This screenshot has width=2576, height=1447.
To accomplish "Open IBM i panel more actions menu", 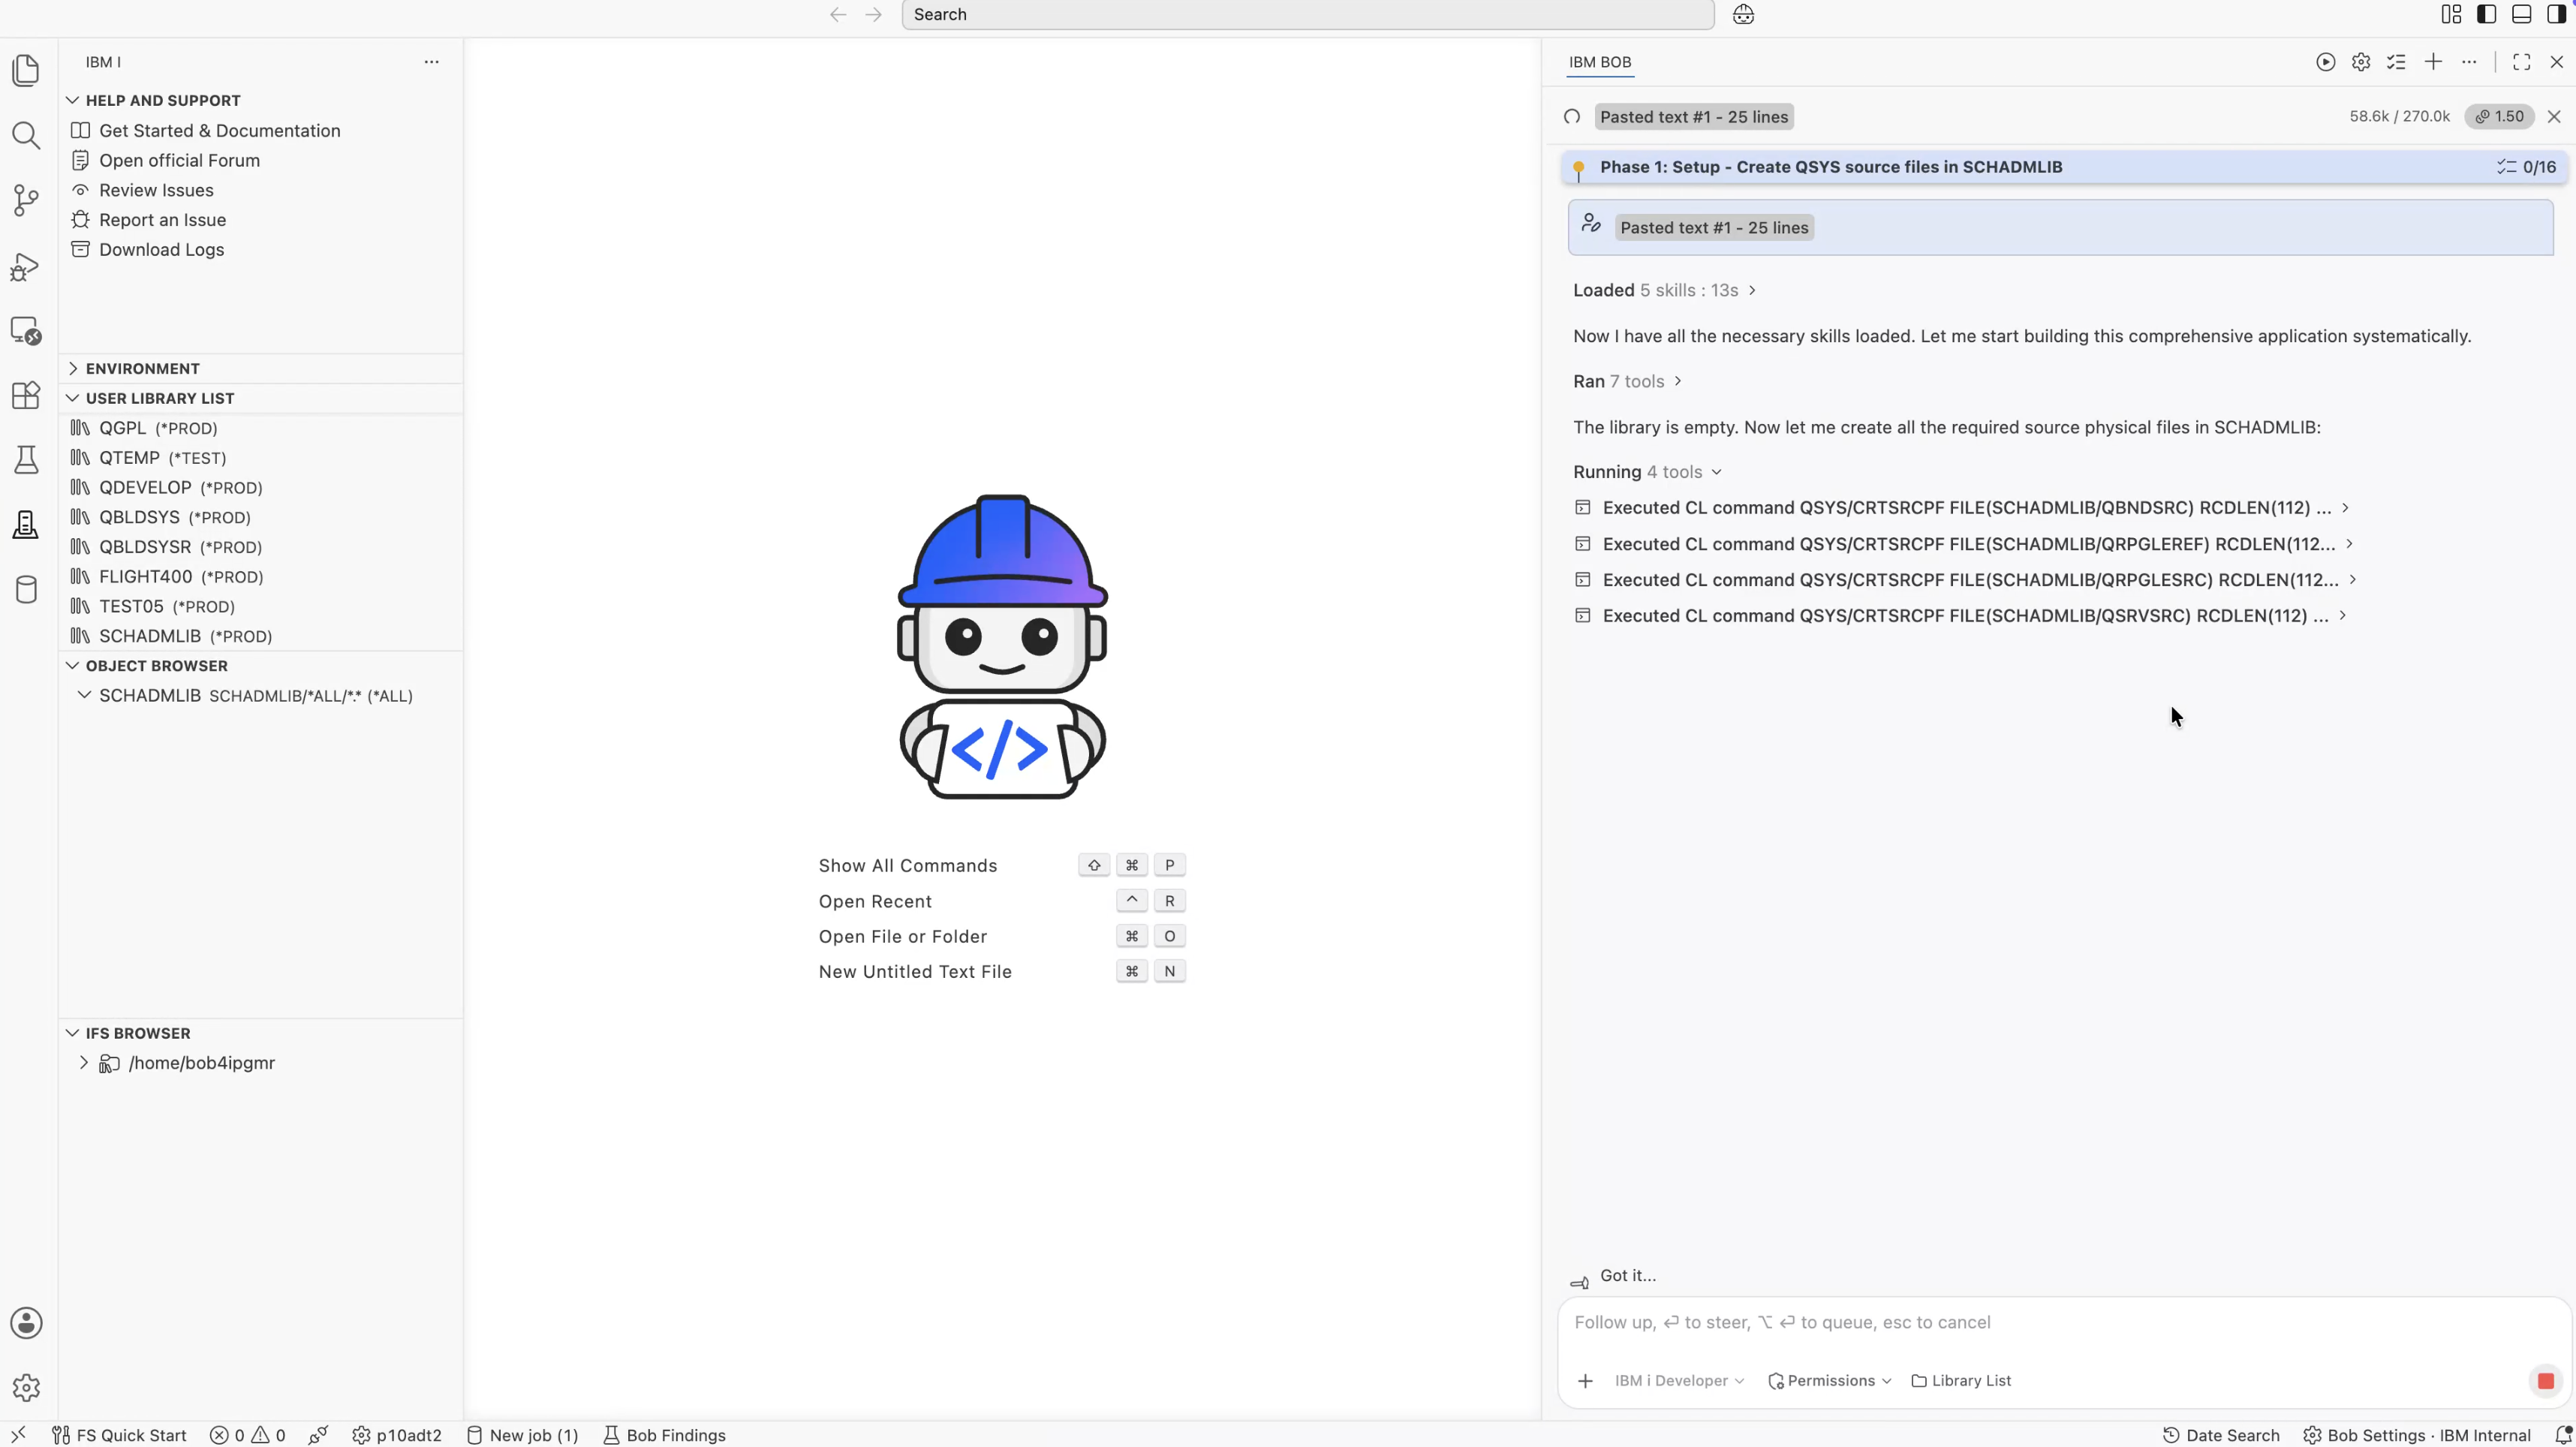I will coord(431,62).
